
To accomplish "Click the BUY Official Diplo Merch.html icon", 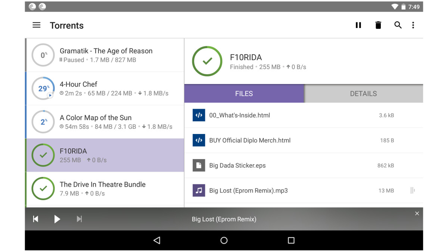I will click(199, 140).
